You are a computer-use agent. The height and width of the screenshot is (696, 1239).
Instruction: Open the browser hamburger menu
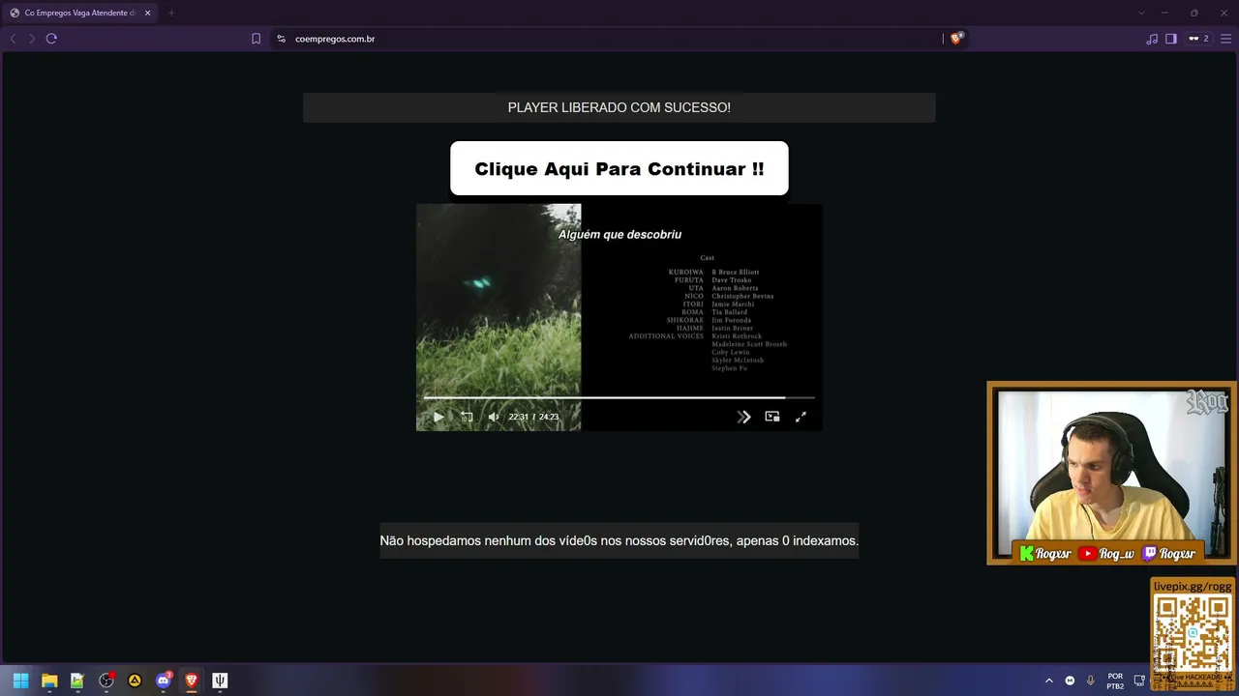pyautogui.click(x=1225, y=39)
